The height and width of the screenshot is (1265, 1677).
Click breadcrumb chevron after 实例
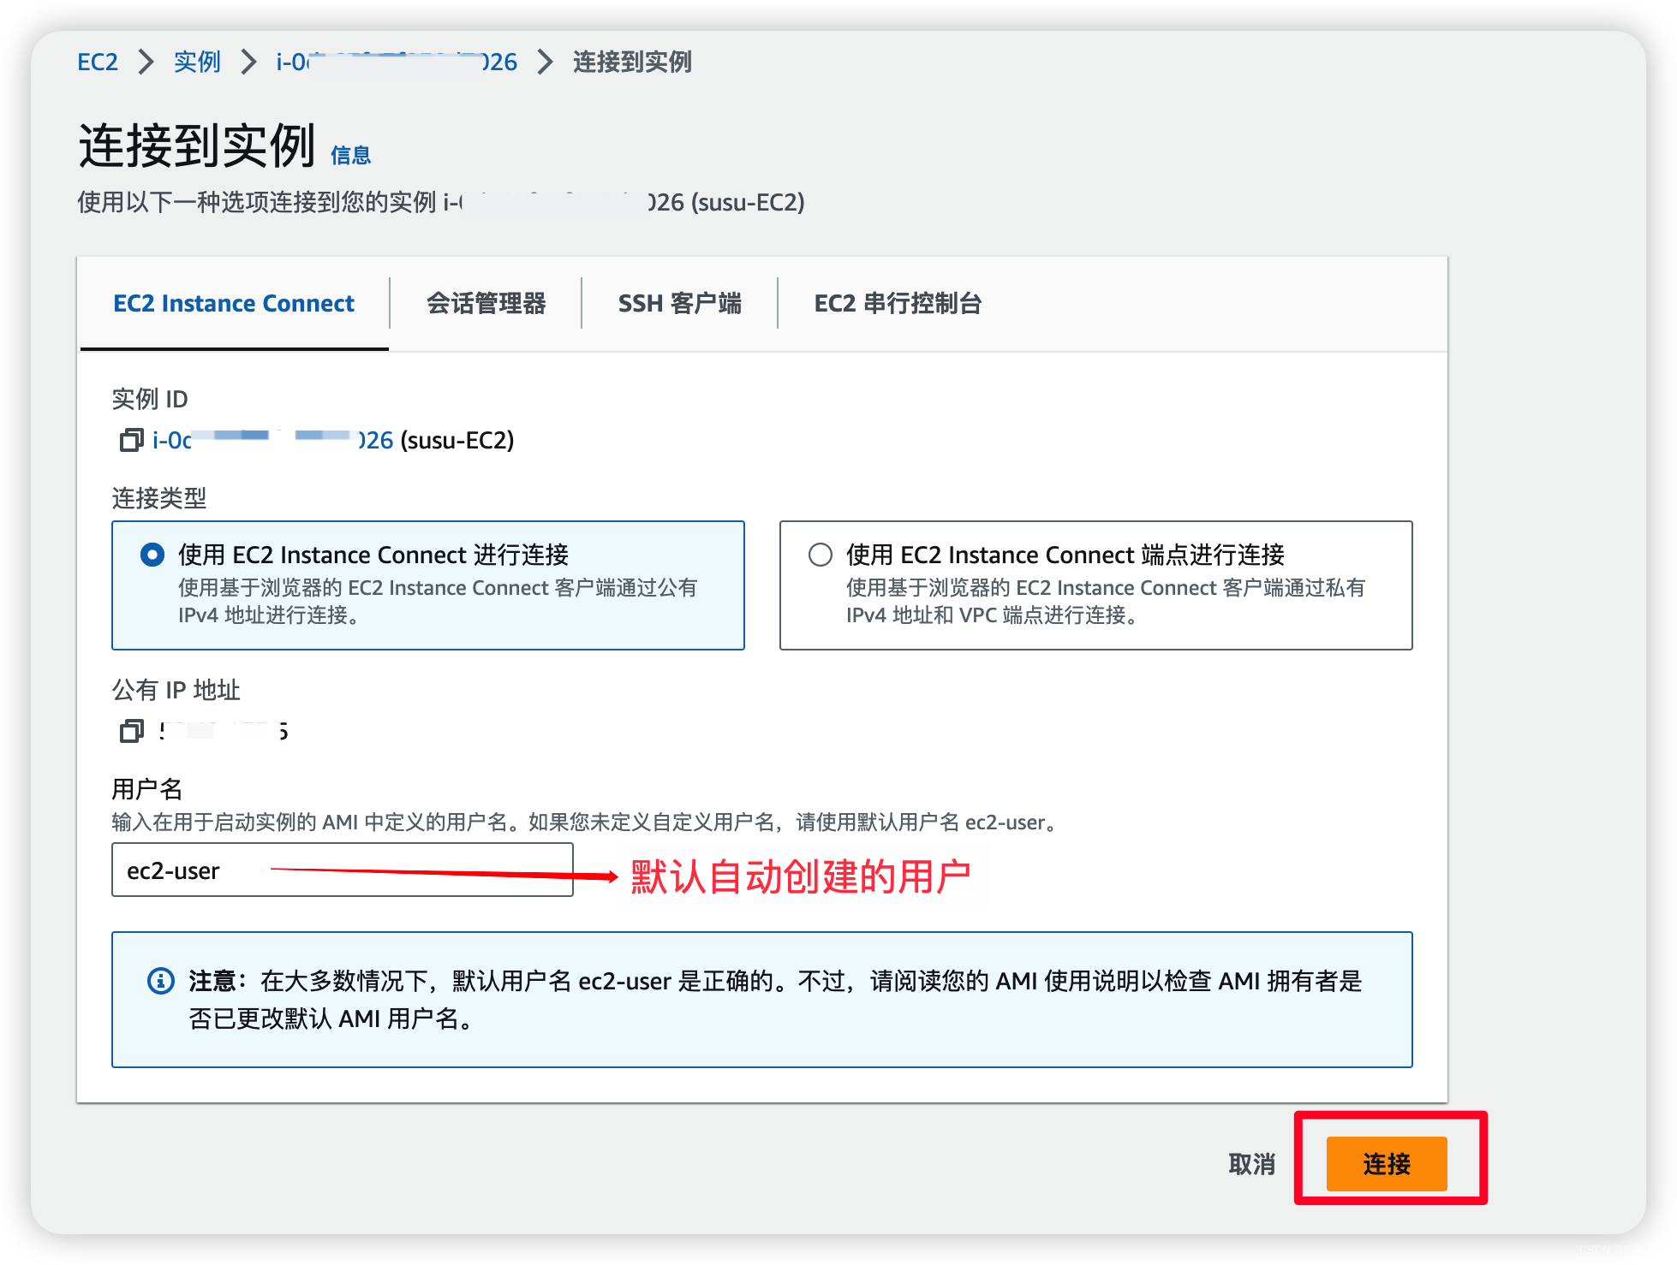pyautogui.click(x=248, y=62)
